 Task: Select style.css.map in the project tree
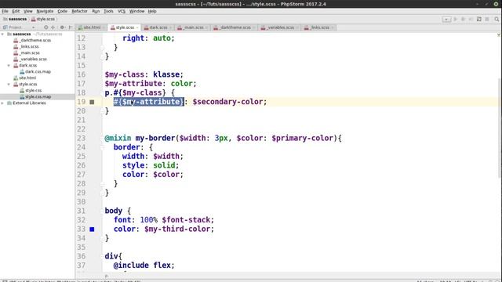pyautogui.click(x=38, y=96)
